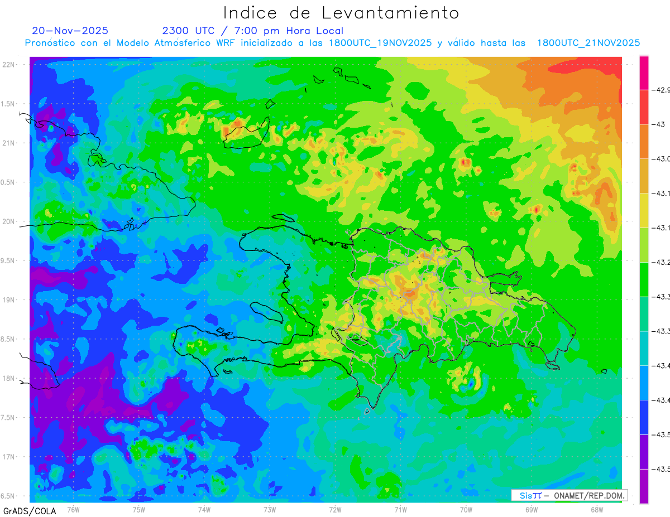The image size is (670, 517).
Task: Click the '8.5N' latitude label
Action: [8, 339]
